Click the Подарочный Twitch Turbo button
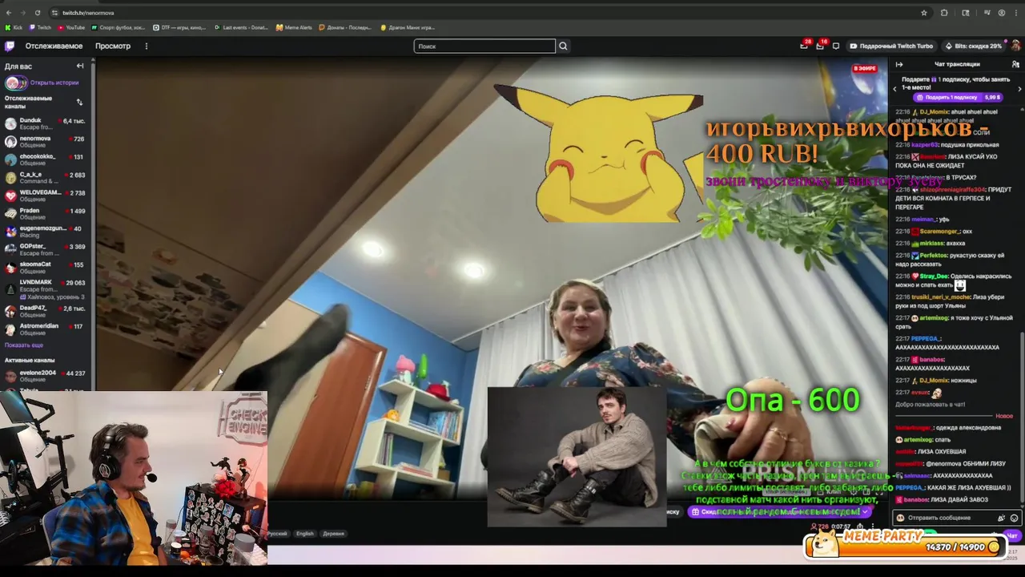Image resolution: width=1025 pixels, height=577 pixels. point(891,46)
